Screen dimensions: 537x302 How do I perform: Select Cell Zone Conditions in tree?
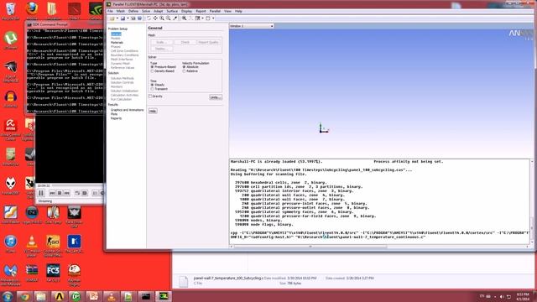tap(124, 51)
